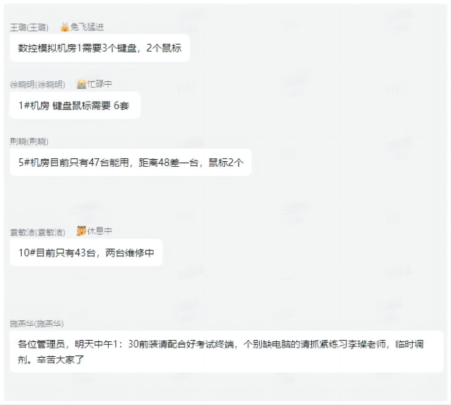Click the 休息中 status text label

pyautogui.click(x=100, y=230)
